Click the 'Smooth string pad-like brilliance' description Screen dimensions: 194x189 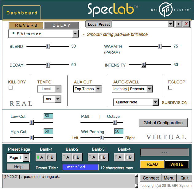[117, 34]
